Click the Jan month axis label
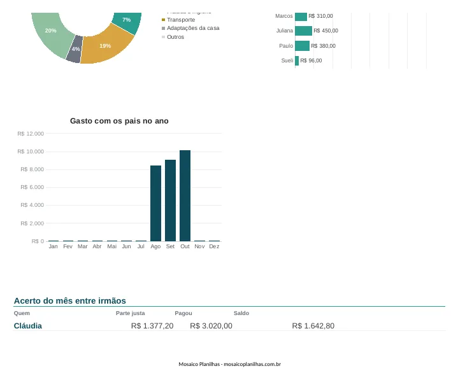 click(x=53, y=246)
